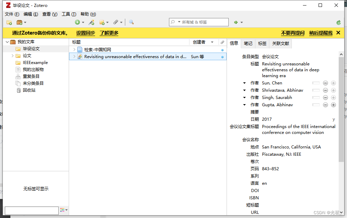Click the 不要再提问 link

[x=293, y=33]
